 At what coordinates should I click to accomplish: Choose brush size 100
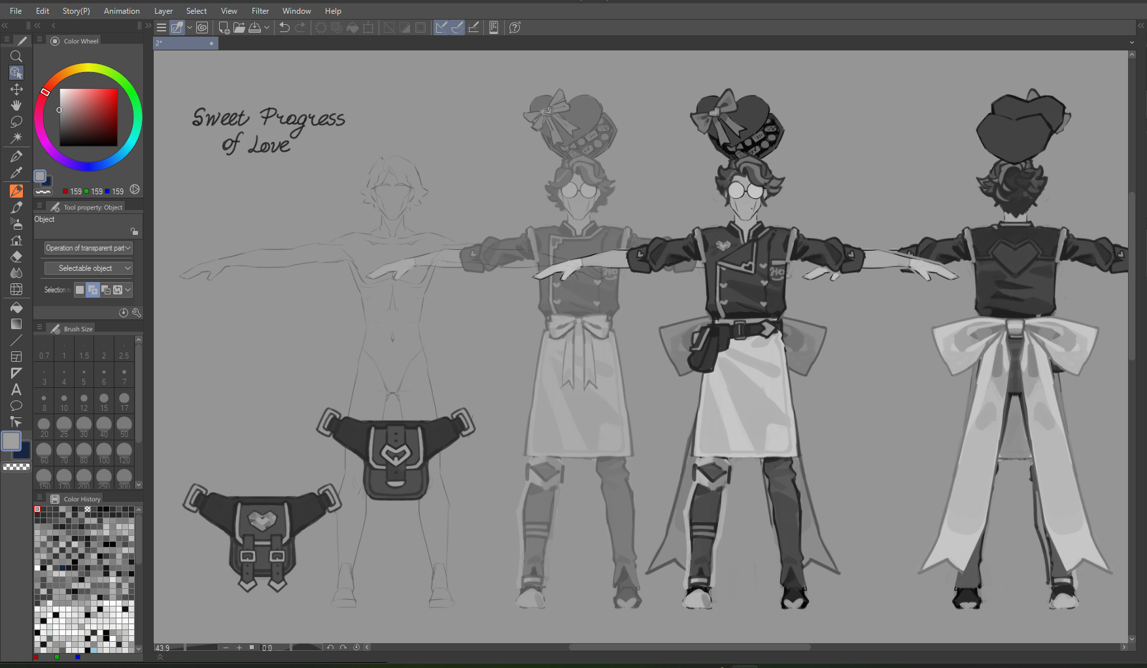(104, 452)
